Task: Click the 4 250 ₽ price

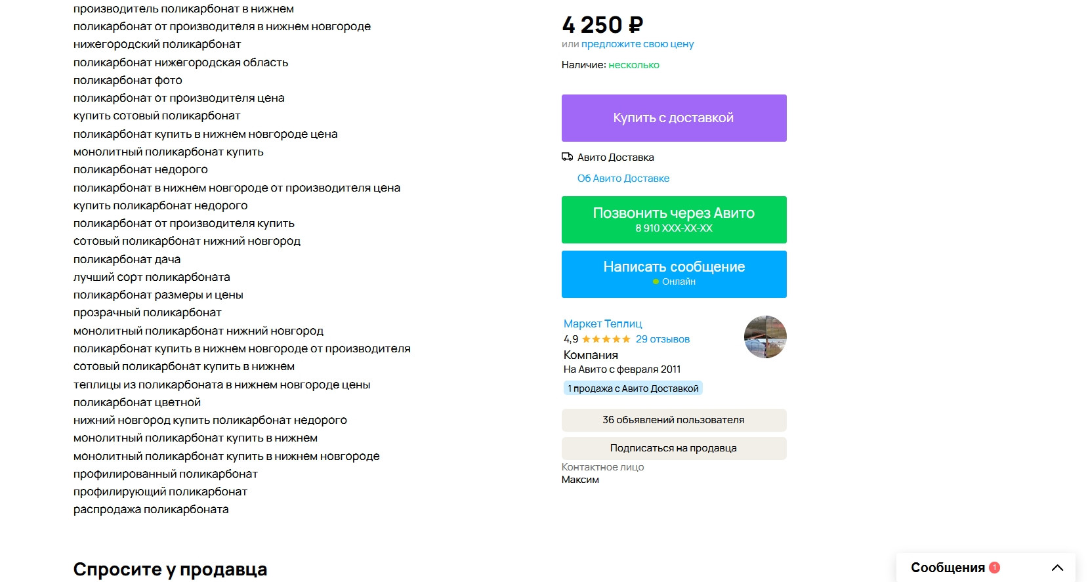Action: pos(602,25)
